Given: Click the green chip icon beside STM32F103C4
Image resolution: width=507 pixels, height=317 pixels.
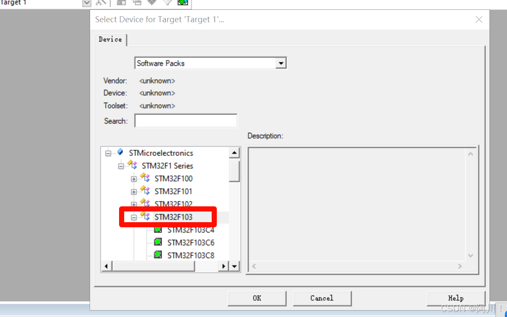Looking at the screenshot, I should click(158, 229).
